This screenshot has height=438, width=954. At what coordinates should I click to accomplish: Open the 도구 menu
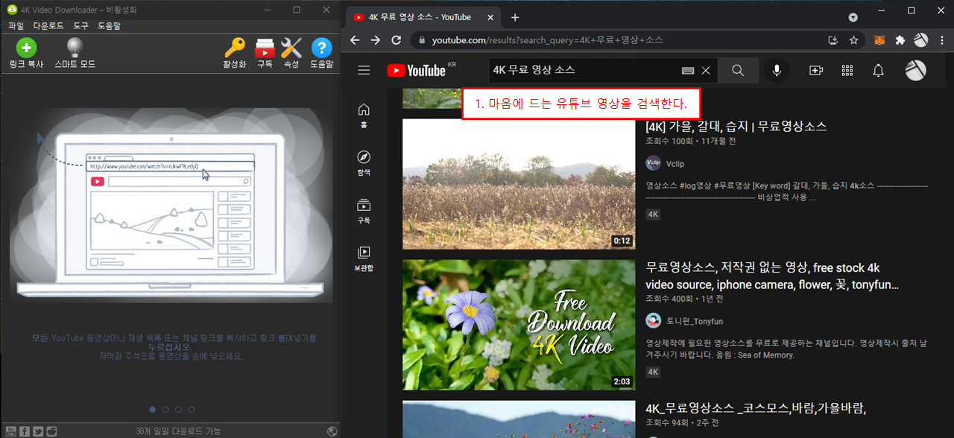[80, 25]
